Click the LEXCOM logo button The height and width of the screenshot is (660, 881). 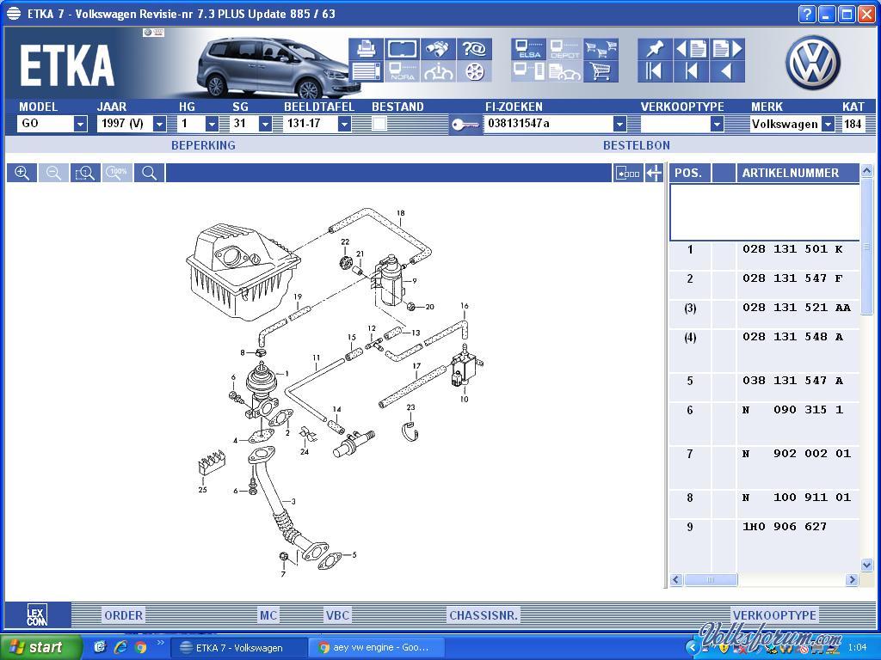(37, 614)
